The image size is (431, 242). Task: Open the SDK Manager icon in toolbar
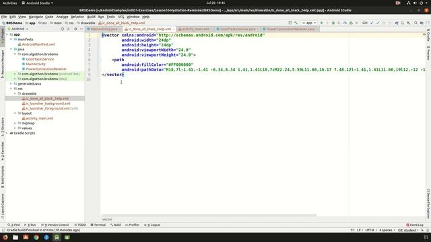pos(409,23)
